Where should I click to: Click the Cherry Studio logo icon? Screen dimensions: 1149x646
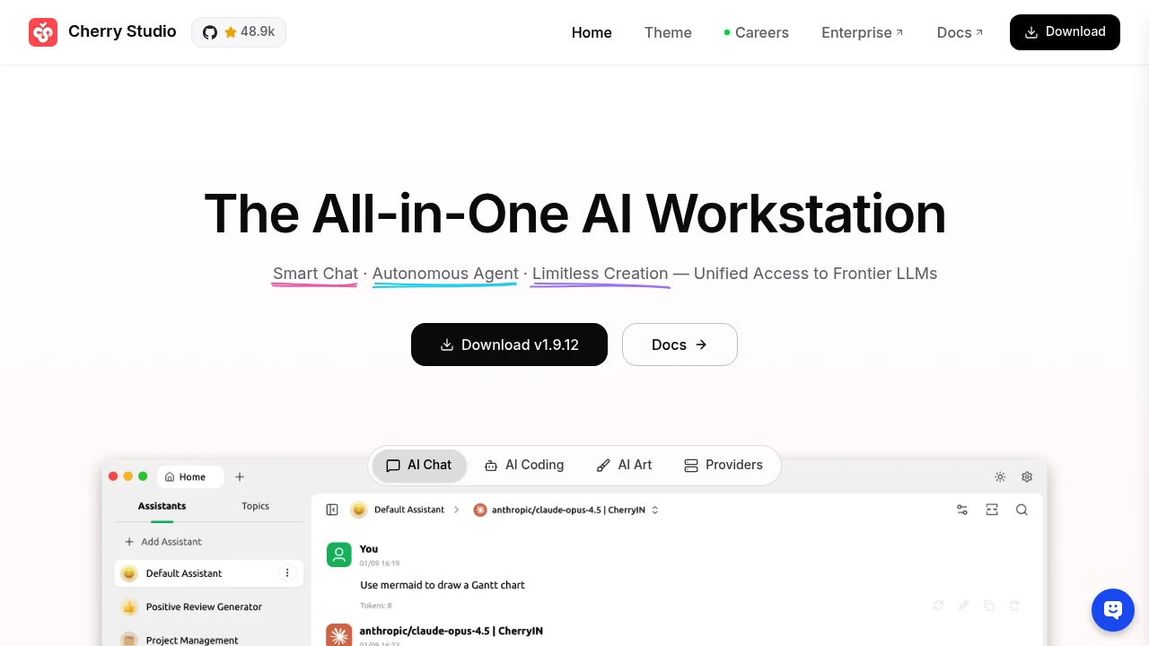[x=43, y=32]
